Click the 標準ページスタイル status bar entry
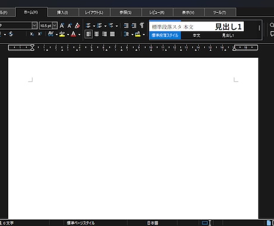274x226 pixels. coord(80,223)
